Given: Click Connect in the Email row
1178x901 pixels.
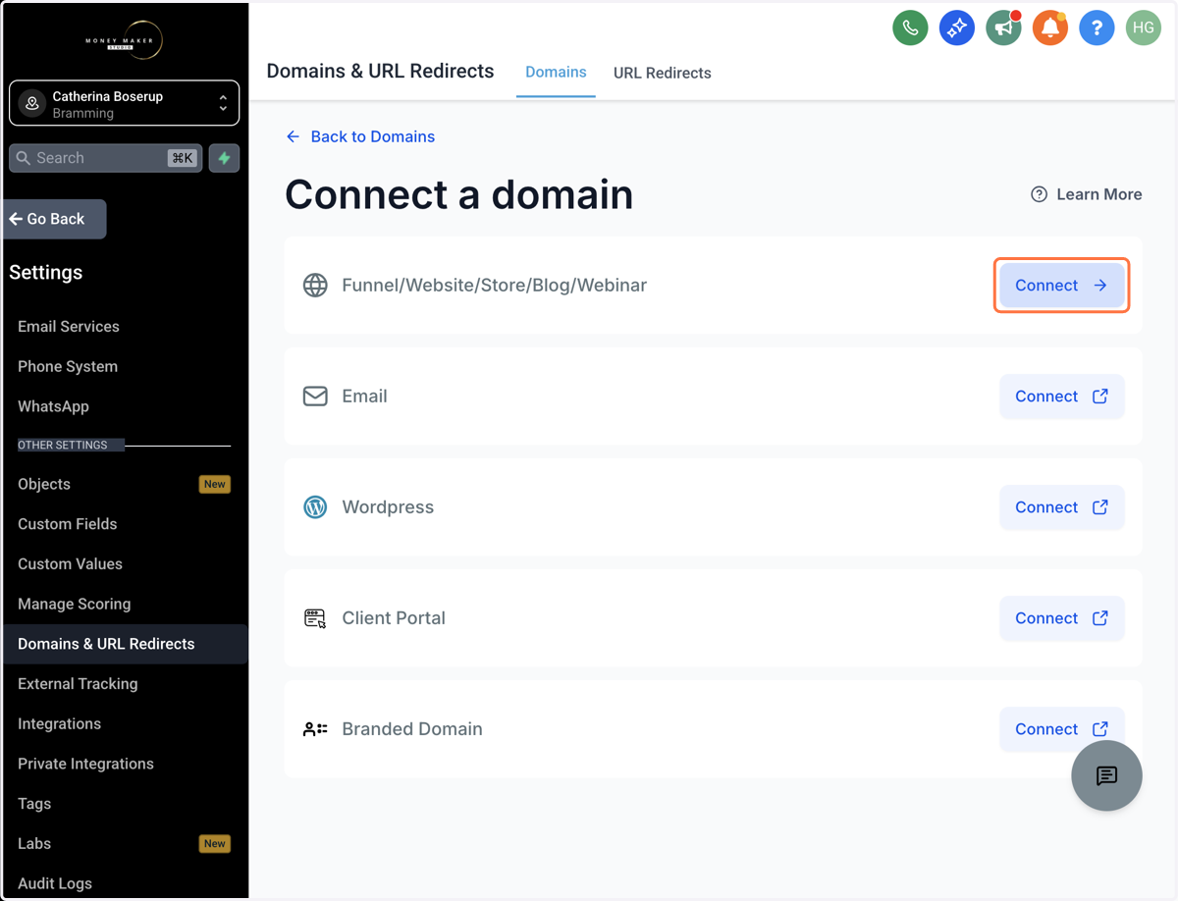Looking at the screenshot, I should coord(1061,397).
